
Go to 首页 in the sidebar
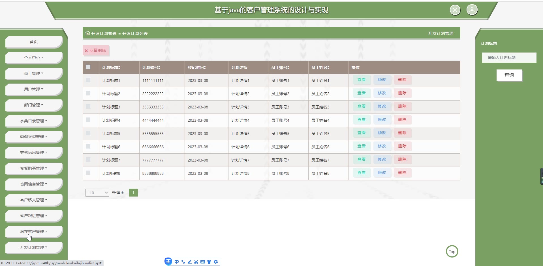click(34, 42)
